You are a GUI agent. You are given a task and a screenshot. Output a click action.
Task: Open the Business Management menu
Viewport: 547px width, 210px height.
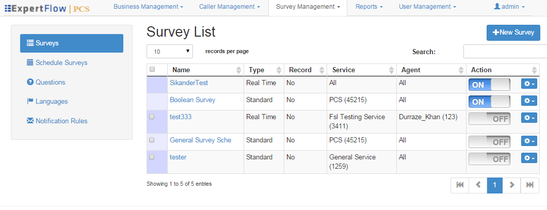pyautogui.click(x=148, y=7)
